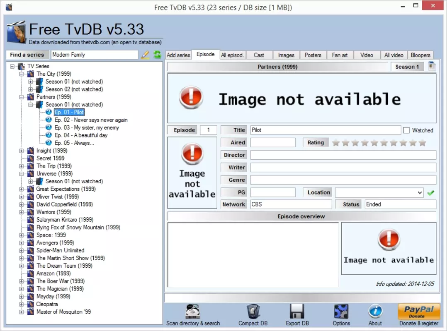Click the series icon of Amazon (1999)
The height and width of the screenshot is (331, 447).
pyautogui.click(x=31, y=273)
